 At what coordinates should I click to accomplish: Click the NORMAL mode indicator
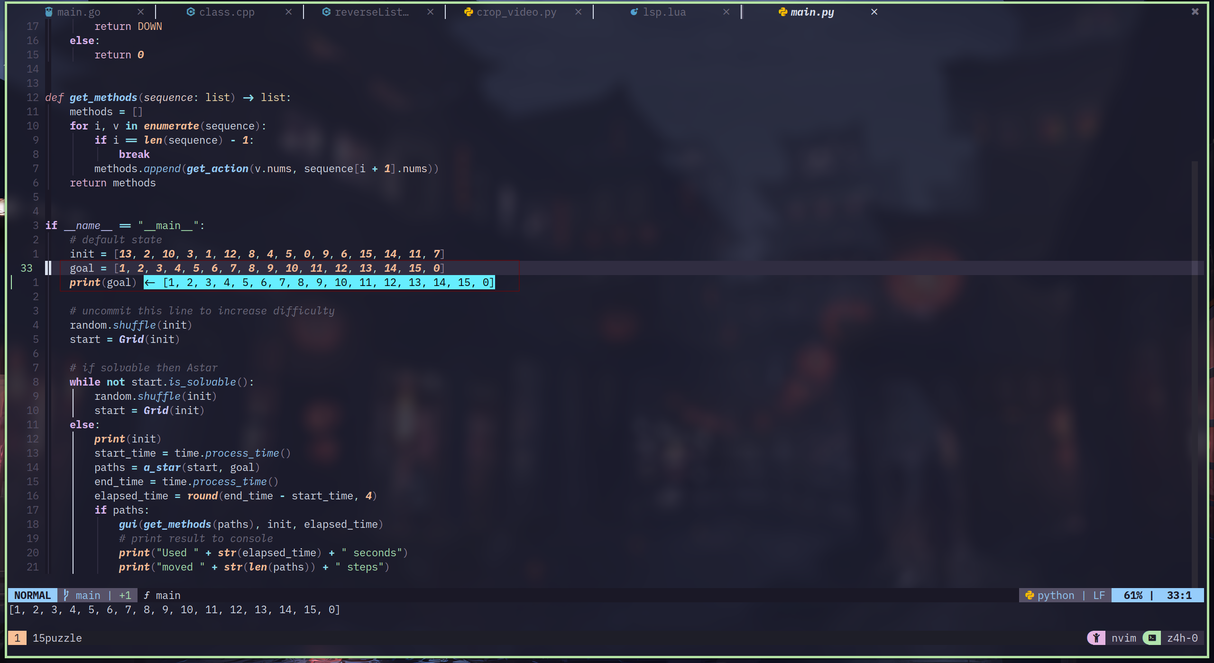click(32, 595)
